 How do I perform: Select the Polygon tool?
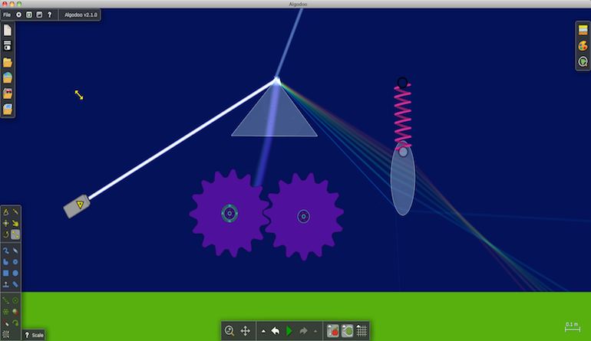pyautogui.click(x=5, y=261)
